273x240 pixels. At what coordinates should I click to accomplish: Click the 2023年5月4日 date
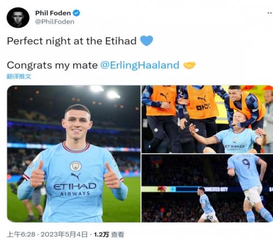pos(64,235)
